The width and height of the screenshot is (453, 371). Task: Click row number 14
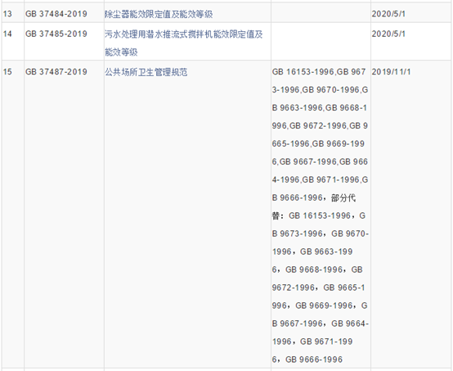[x=7, y=34]
